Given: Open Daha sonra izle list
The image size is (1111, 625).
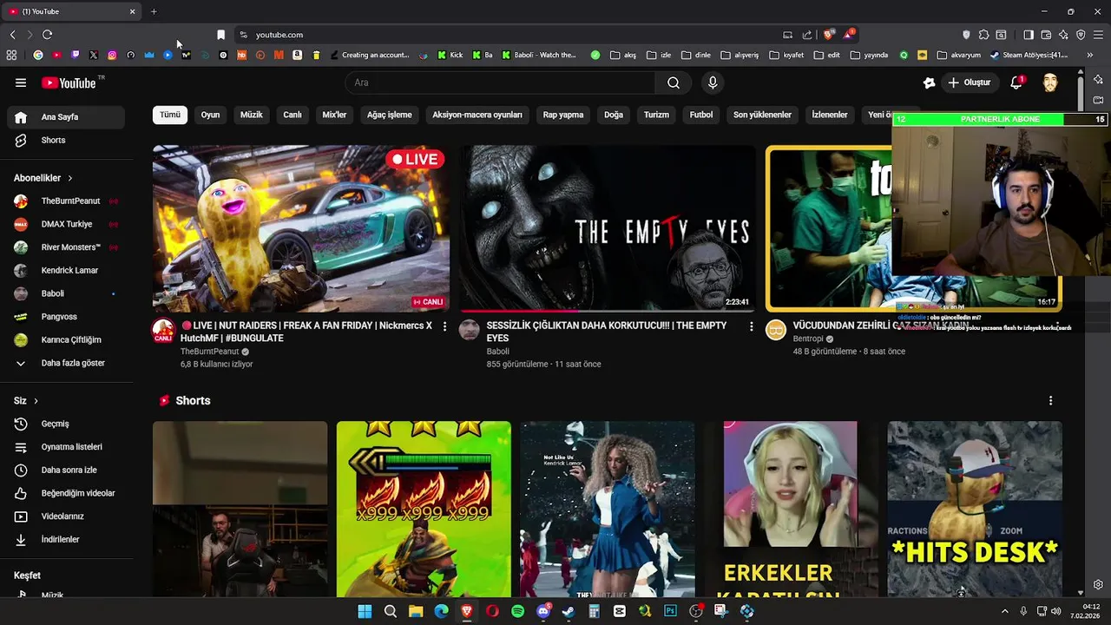Looking at the screenshot, I should [66, 470].
